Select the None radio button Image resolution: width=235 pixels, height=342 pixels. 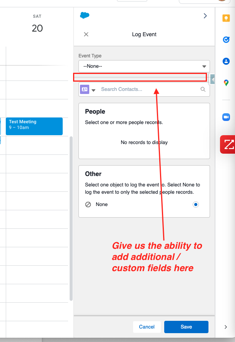(x=196, y=205)
